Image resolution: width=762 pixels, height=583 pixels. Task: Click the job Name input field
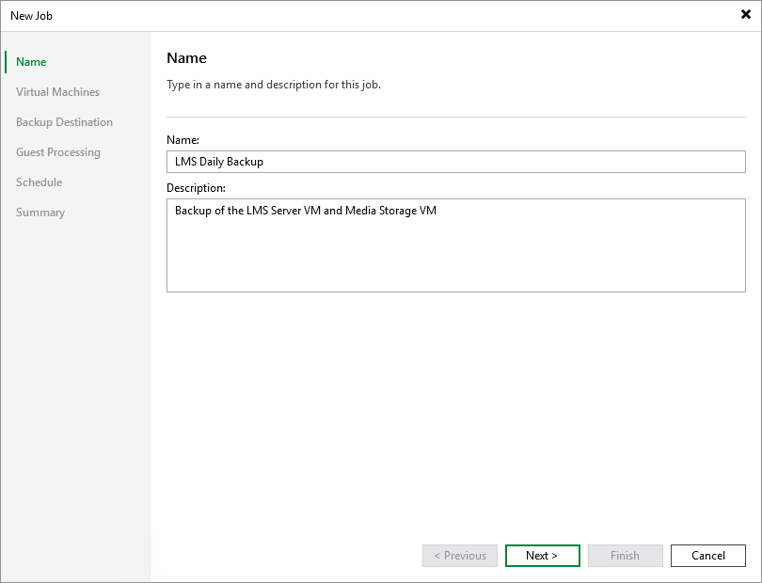[x=455, y=162]
